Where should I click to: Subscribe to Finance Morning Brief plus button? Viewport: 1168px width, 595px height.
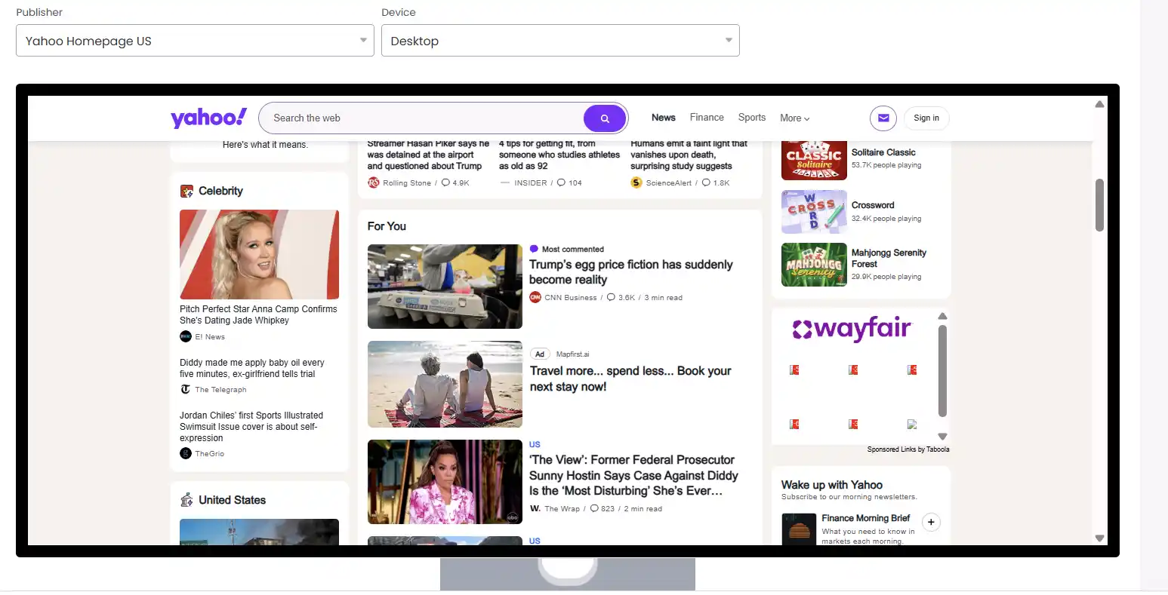point(932,522)
